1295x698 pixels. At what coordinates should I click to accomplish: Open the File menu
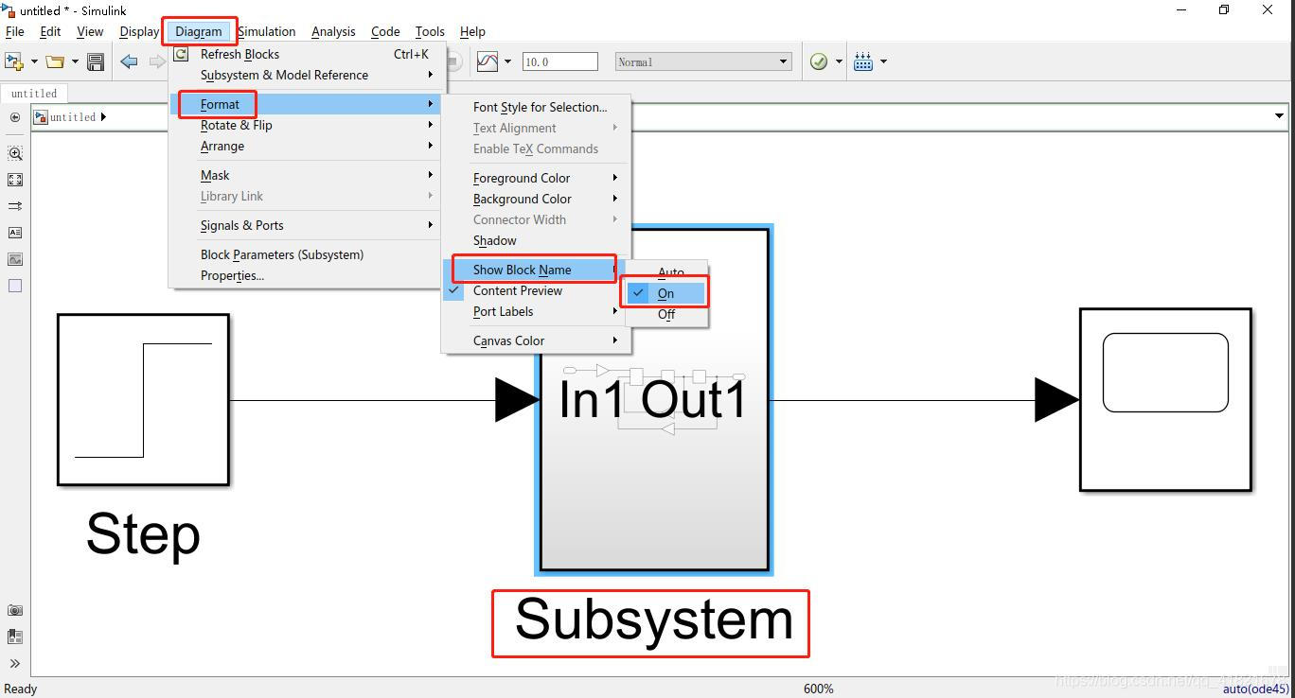tap(15, 31)
